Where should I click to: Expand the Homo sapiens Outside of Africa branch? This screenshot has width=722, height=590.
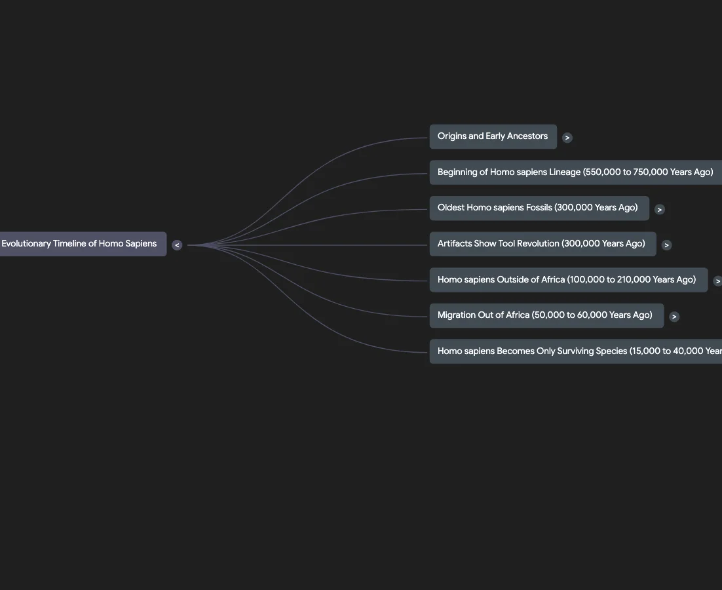coord(717,281)
